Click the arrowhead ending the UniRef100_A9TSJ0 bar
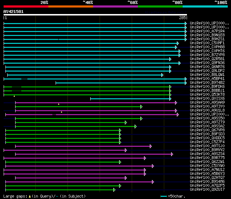This screenshot has height=199, width=231. point(151,146)
